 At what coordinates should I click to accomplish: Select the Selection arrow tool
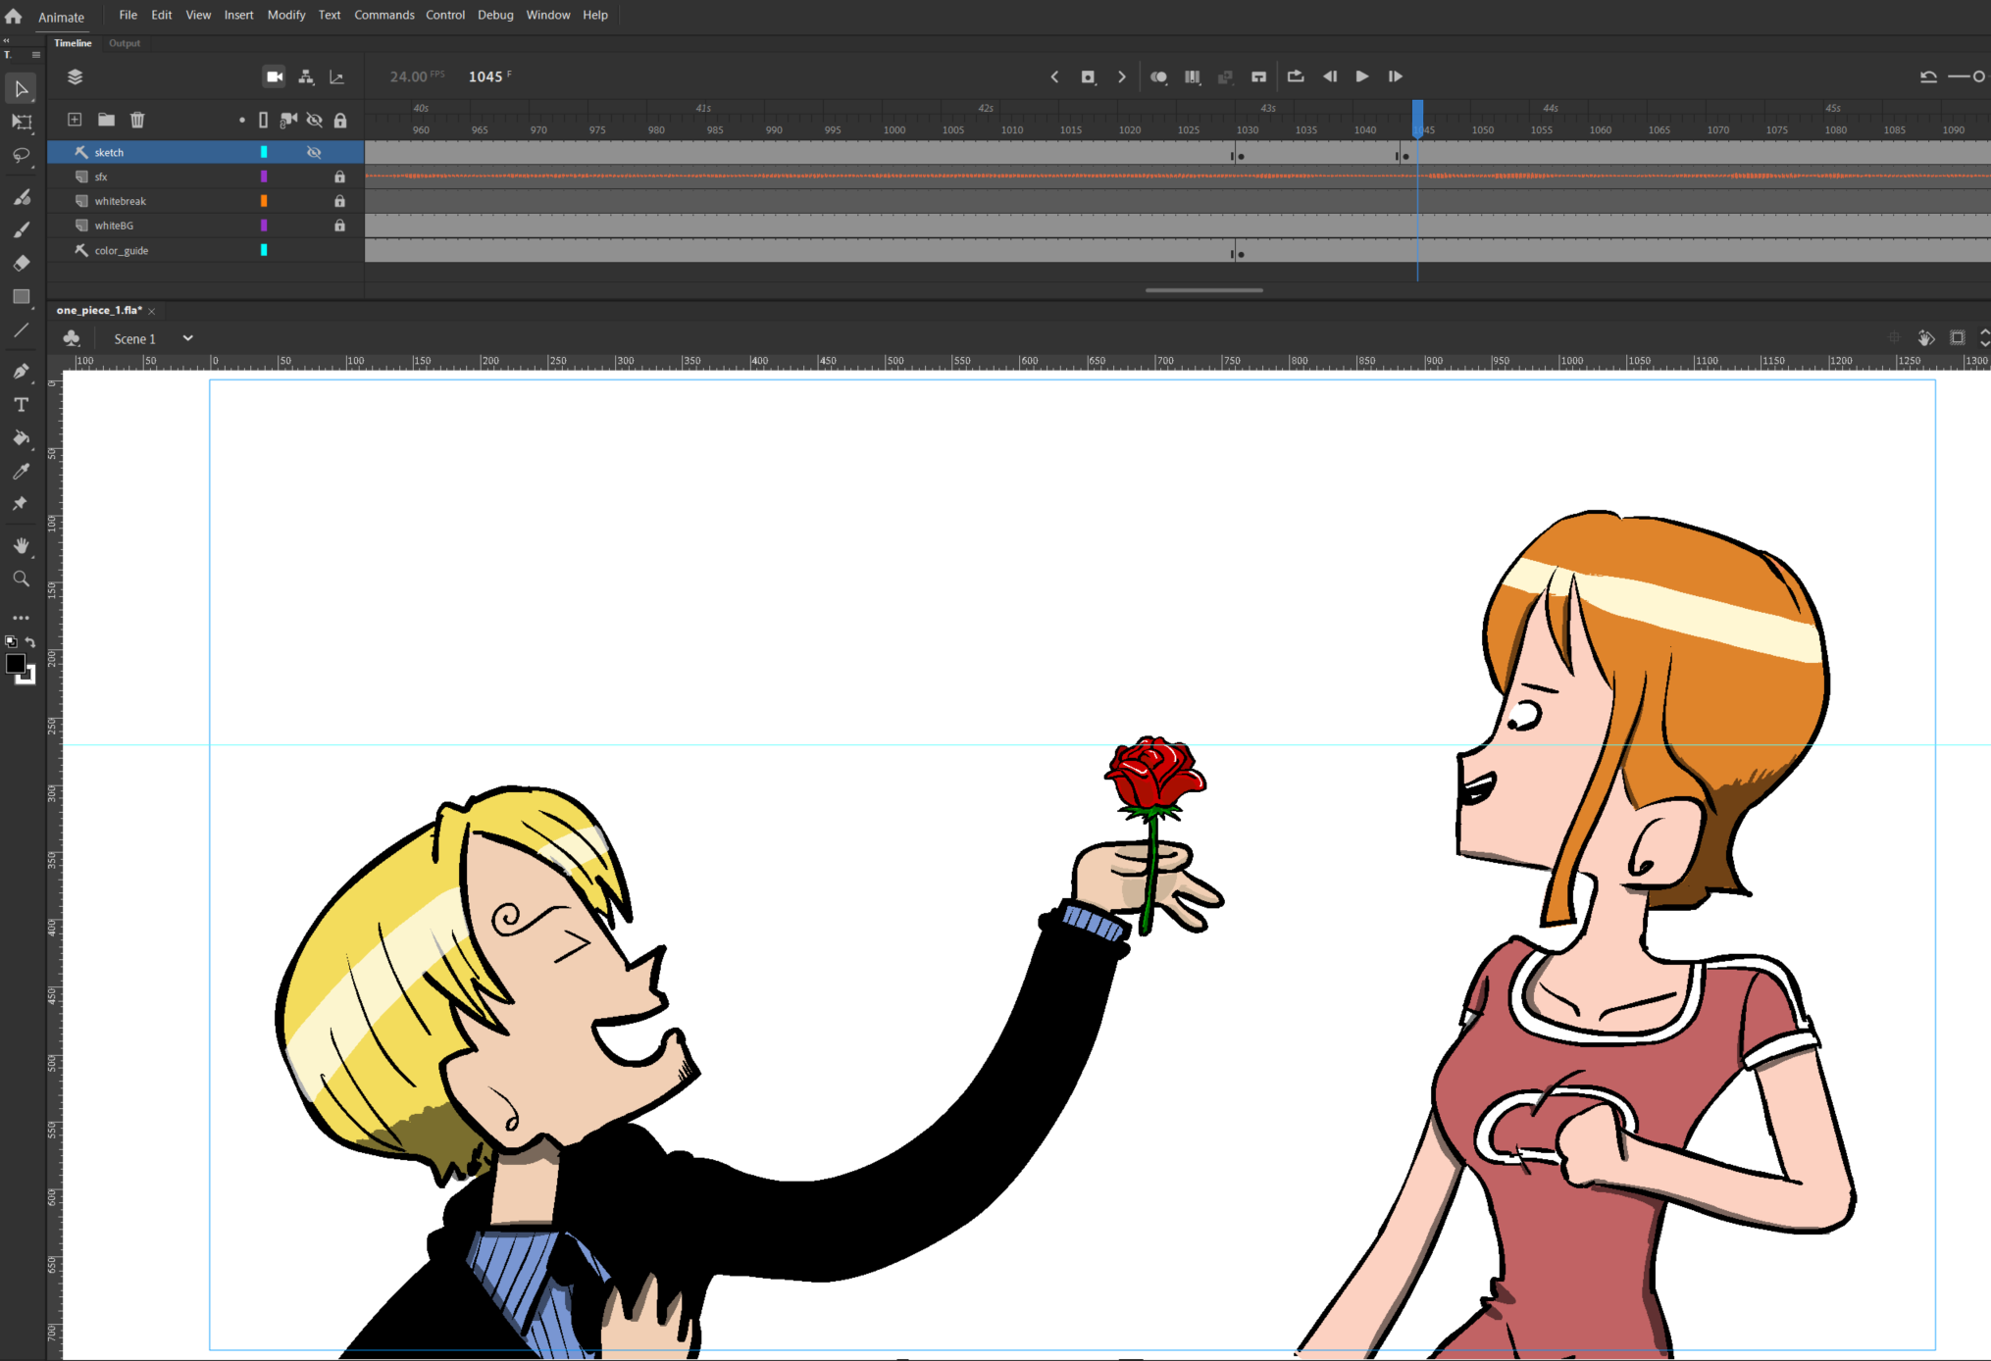pyautogui.click(x=21, y=89)
